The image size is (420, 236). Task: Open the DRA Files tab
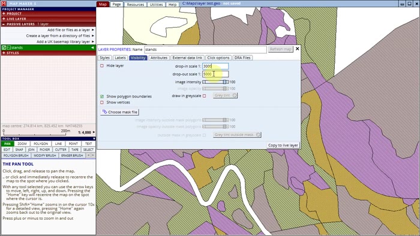[242, 58]
